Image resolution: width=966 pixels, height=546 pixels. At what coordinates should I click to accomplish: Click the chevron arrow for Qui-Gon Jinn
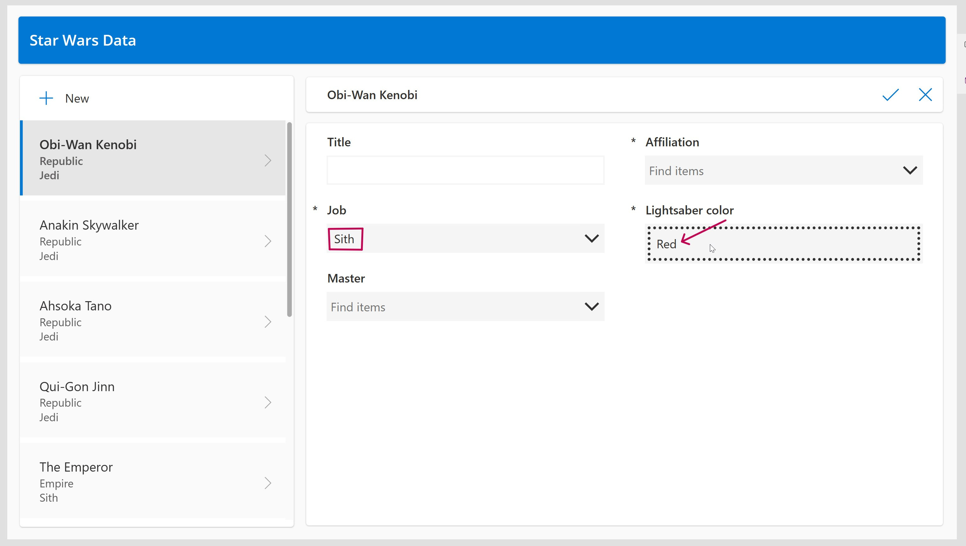268,403
